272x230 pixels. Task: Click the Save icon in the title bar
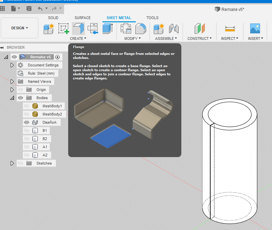point(29,9)
